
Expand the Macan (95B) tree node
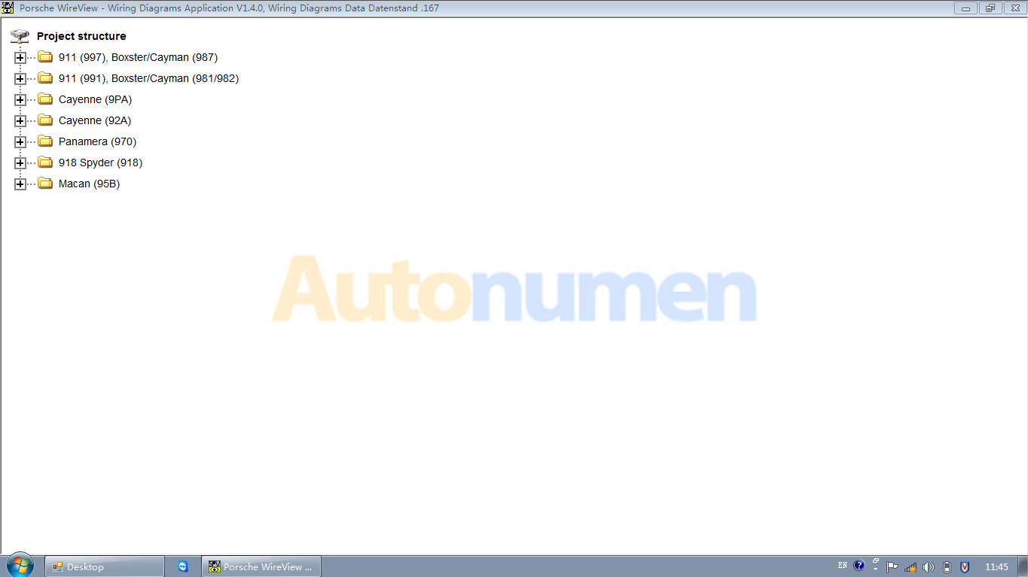click(x=20, y=184)
